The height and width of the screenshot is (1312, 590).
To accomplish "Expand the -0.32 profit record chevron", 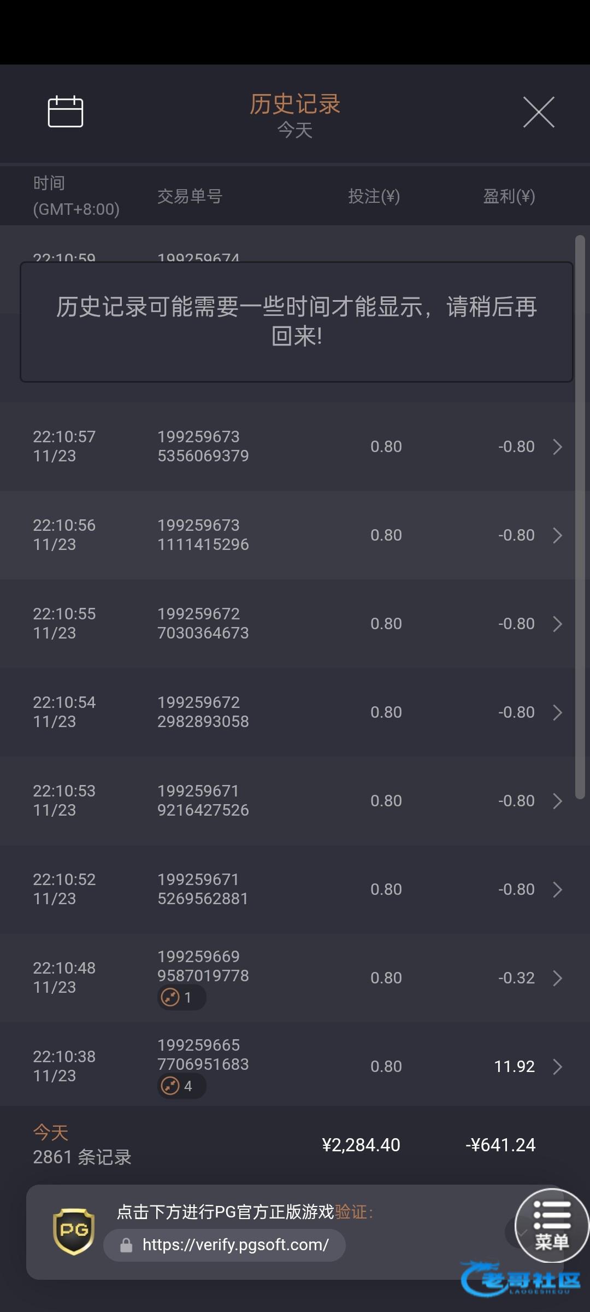I will click(557, 978).
